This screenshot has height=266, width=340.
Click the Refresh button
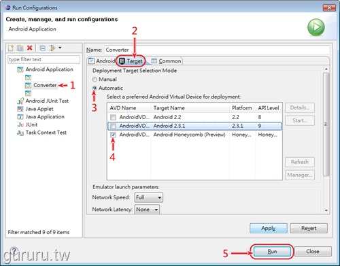(300, 162)
